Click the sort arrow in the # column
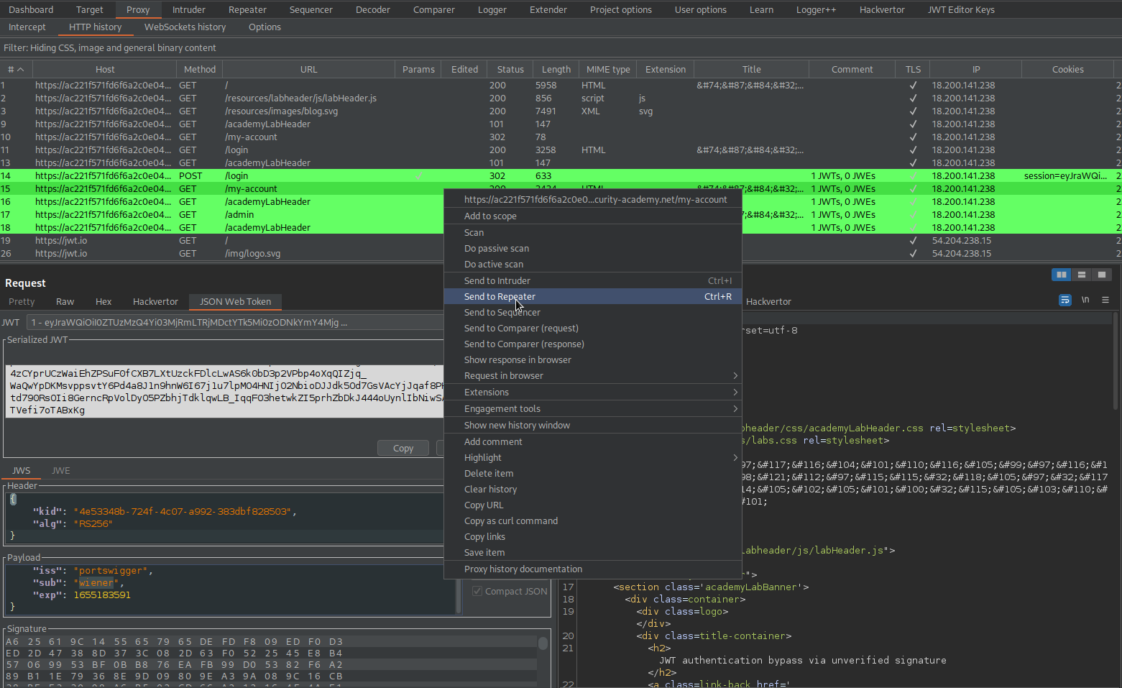Screen dimensions: 1122x688 20,70
